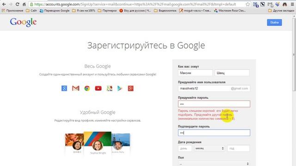Click the Google logo

pyautogui.click(x=23, y=23)
